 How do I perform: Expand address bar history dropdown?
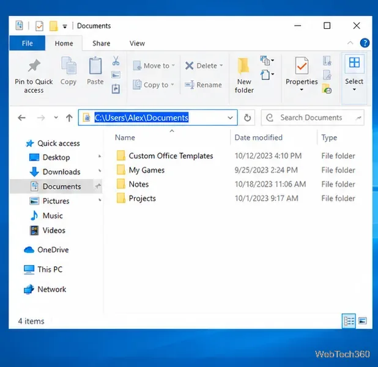(x=230, y=118)
